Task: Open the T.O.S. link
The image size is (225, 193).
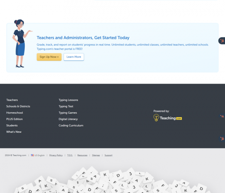Action: coord(70,155)
